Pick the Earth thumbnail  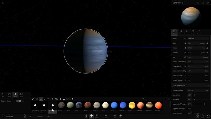tap(79, 105)
